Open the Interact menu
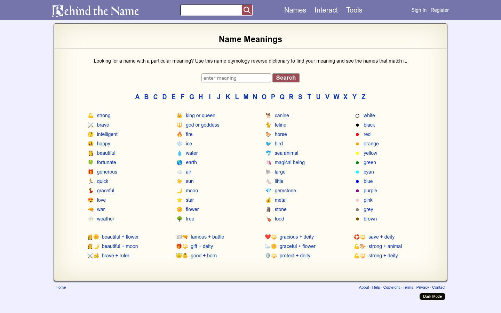 pos(326,10)
